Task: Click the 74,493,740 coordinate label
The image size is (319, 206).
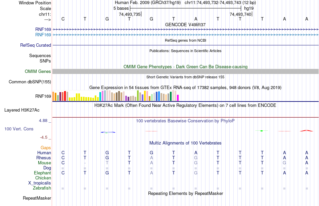Action: tap(240, 14)
